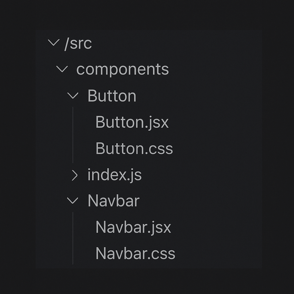This screenshot has height=294, width=294.
Task: Select the Button folder label
Action: coord(112,96)
